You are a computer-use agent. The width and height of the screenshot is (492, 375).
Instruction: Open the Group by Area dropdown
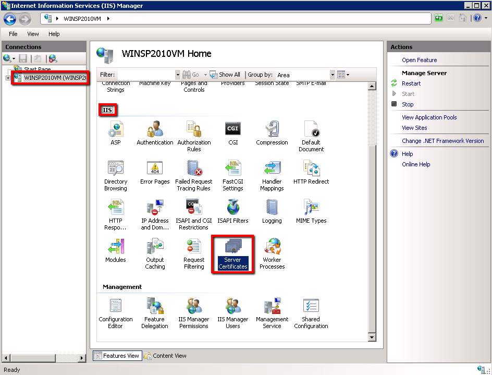pyautogui.click(x=333, y=75)
